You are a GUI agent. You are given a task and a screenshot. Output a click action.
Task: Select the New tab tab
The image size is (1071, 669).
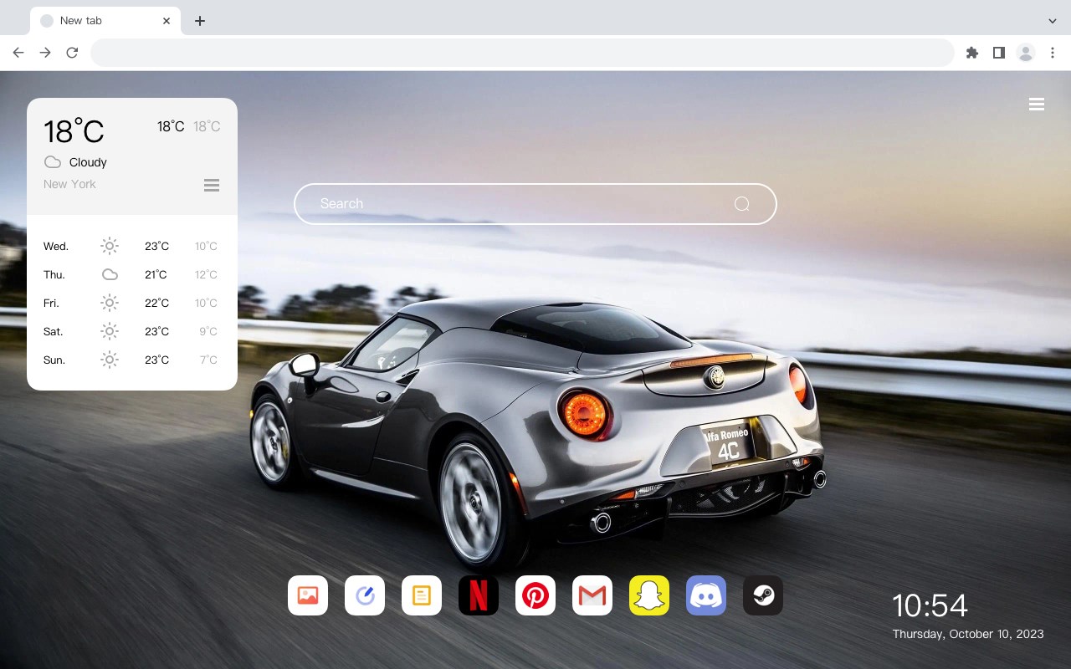click(105, 21)
